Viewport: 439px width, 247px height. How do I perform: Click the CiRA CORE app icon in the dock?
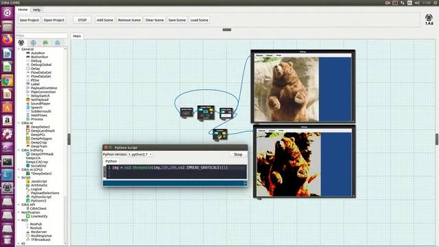[8, 188]
